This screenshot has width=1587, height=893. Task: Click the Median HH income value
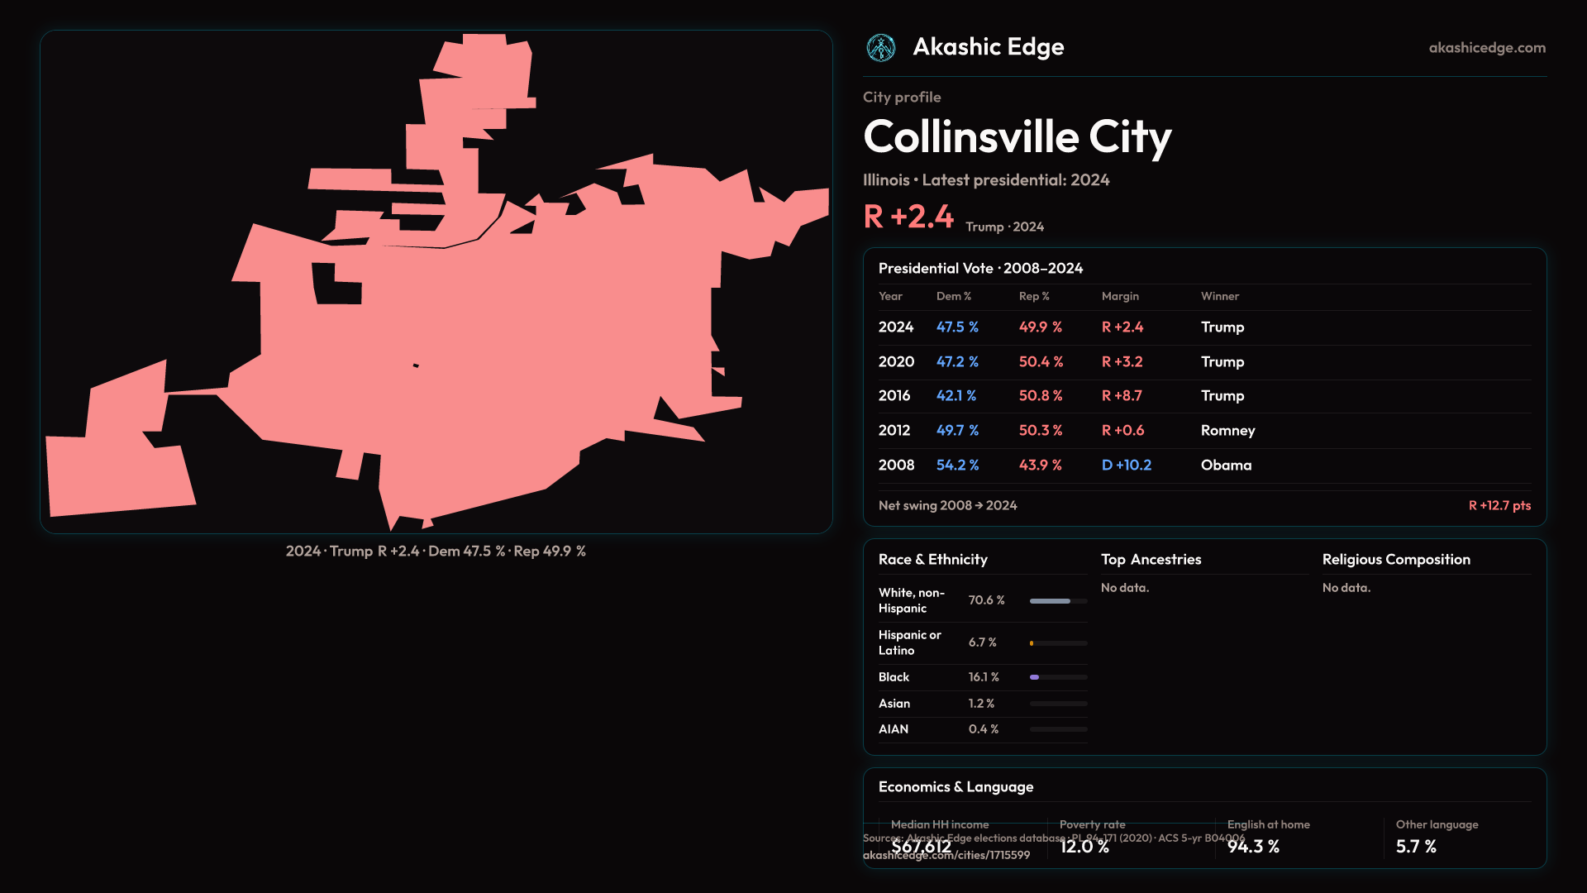[x=921, y=847]
